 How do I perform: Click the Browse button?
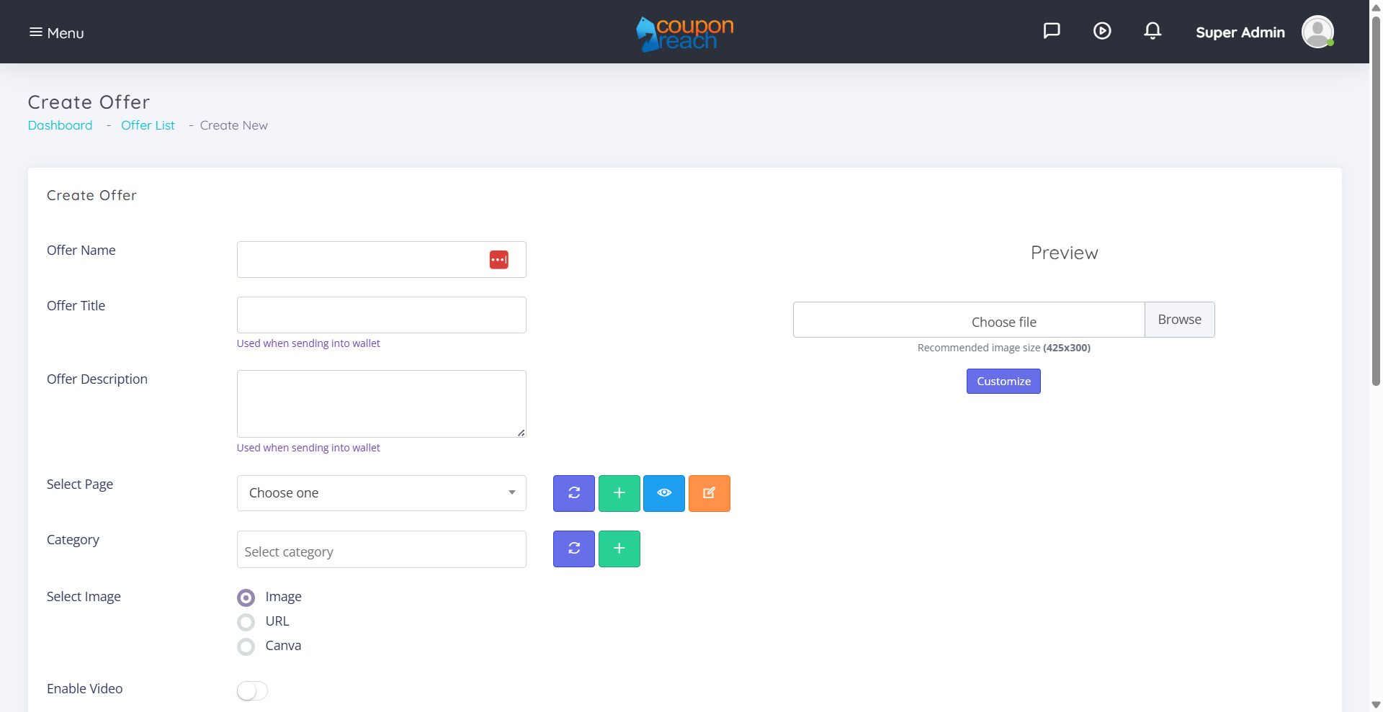[1180, 320]
